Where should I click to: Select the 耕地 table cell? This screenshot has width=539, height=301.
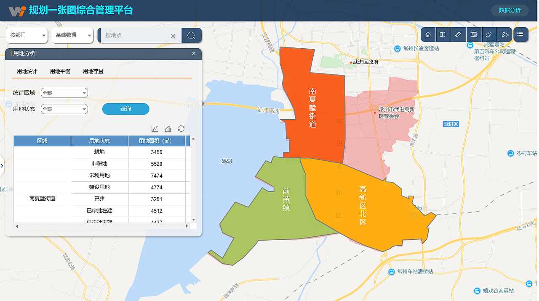click(99, 152)
